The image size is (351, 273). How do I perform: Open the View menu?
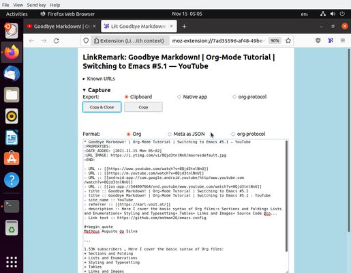pyautogui.click(x=18, y=5)
